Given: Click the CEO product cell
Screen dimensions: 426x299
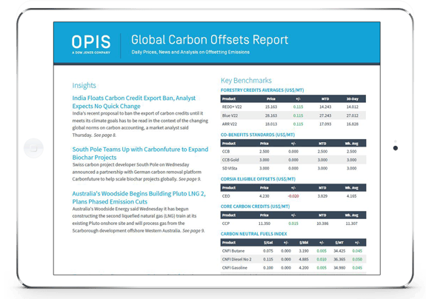Looking at the screenshot, I should point(226,196).
